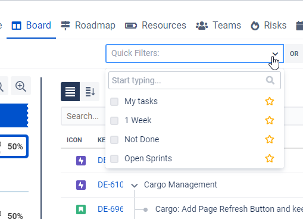The image size is (303, 219).
Task: Star the My tasks filter
Action: (x=270, y=101)
